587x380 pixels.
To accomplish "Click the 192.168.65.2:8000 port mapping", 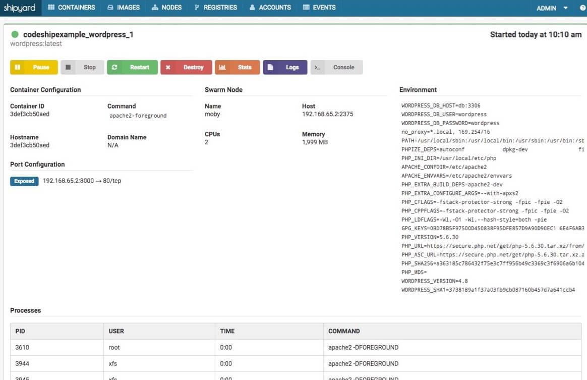I will click(x=82, y=181).
